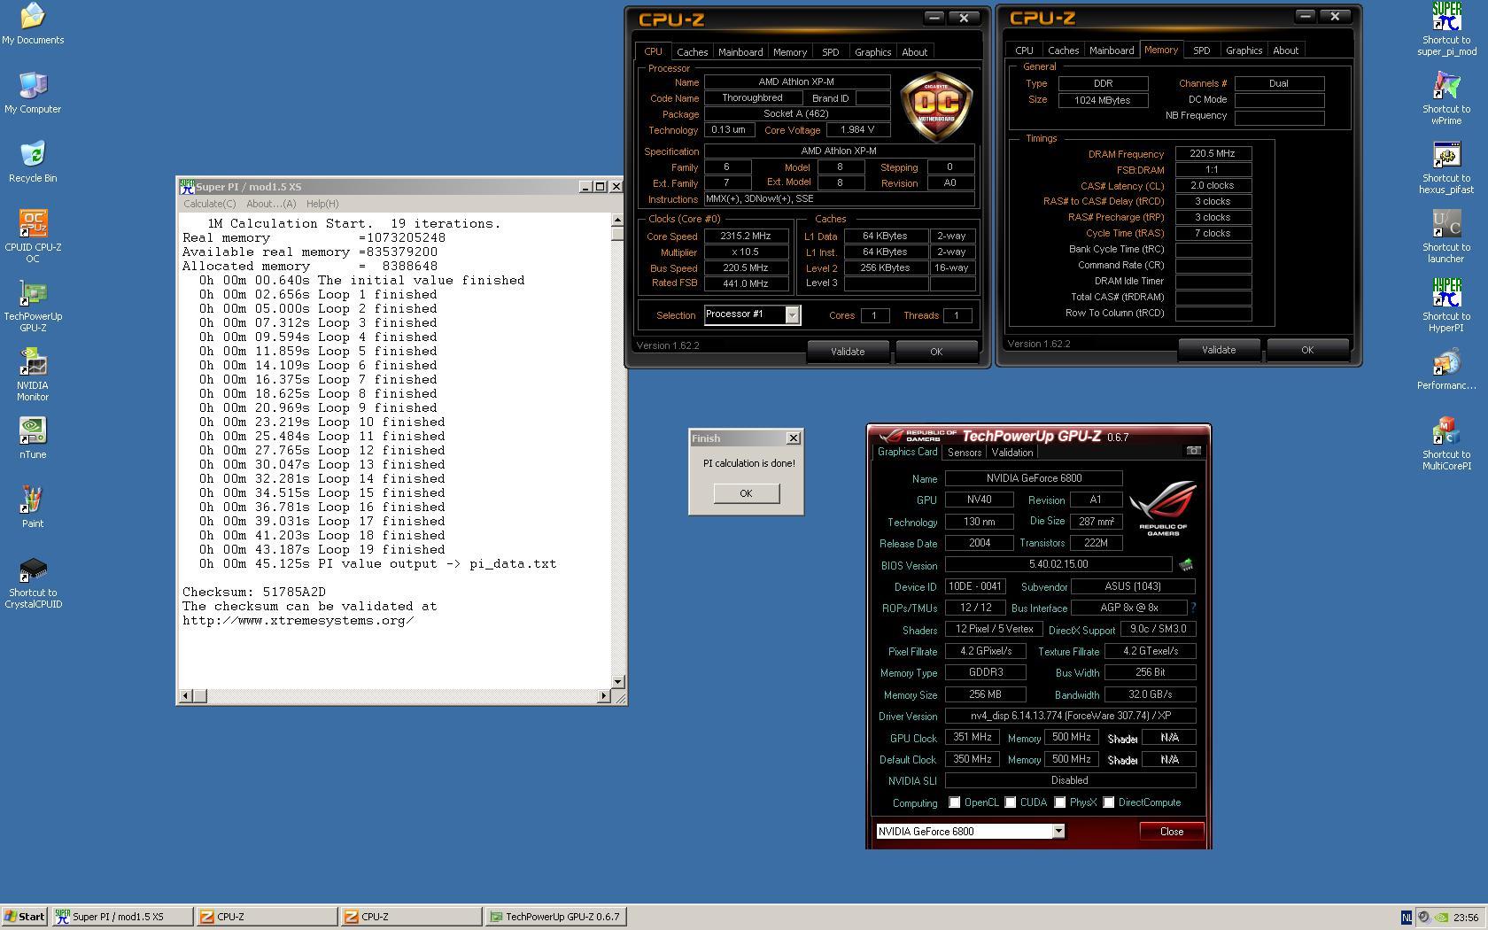Click the GPU-Z Name field NVIDIA GeForce 6800
The width and height of the screenshot is (1488, 930).
[x=1034, y=478]
